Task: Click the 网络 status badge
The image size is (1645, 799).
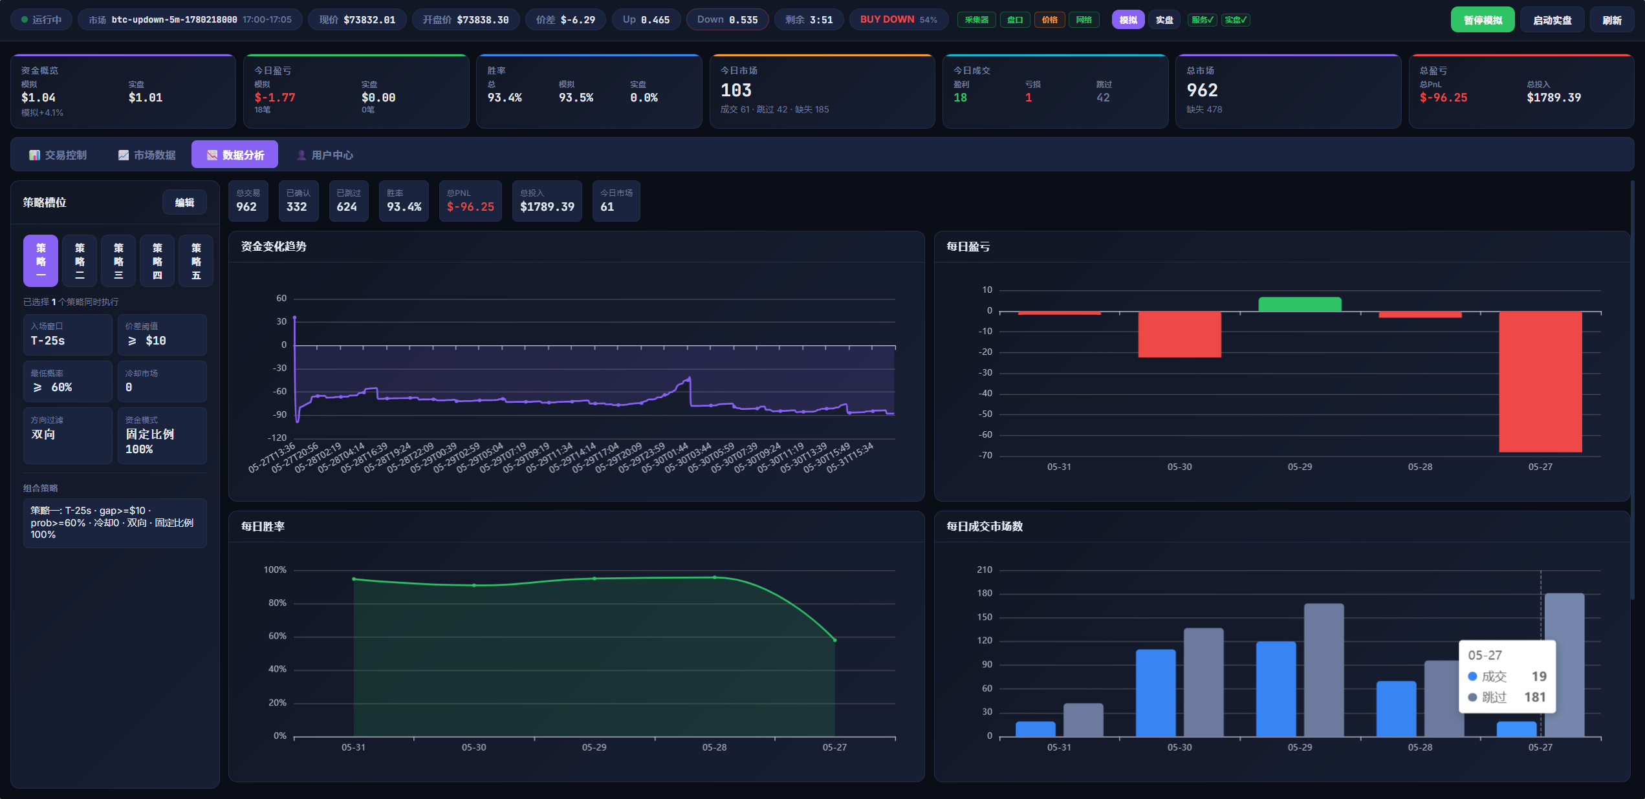Action: pyautogui.click(x=1084, y=20)
